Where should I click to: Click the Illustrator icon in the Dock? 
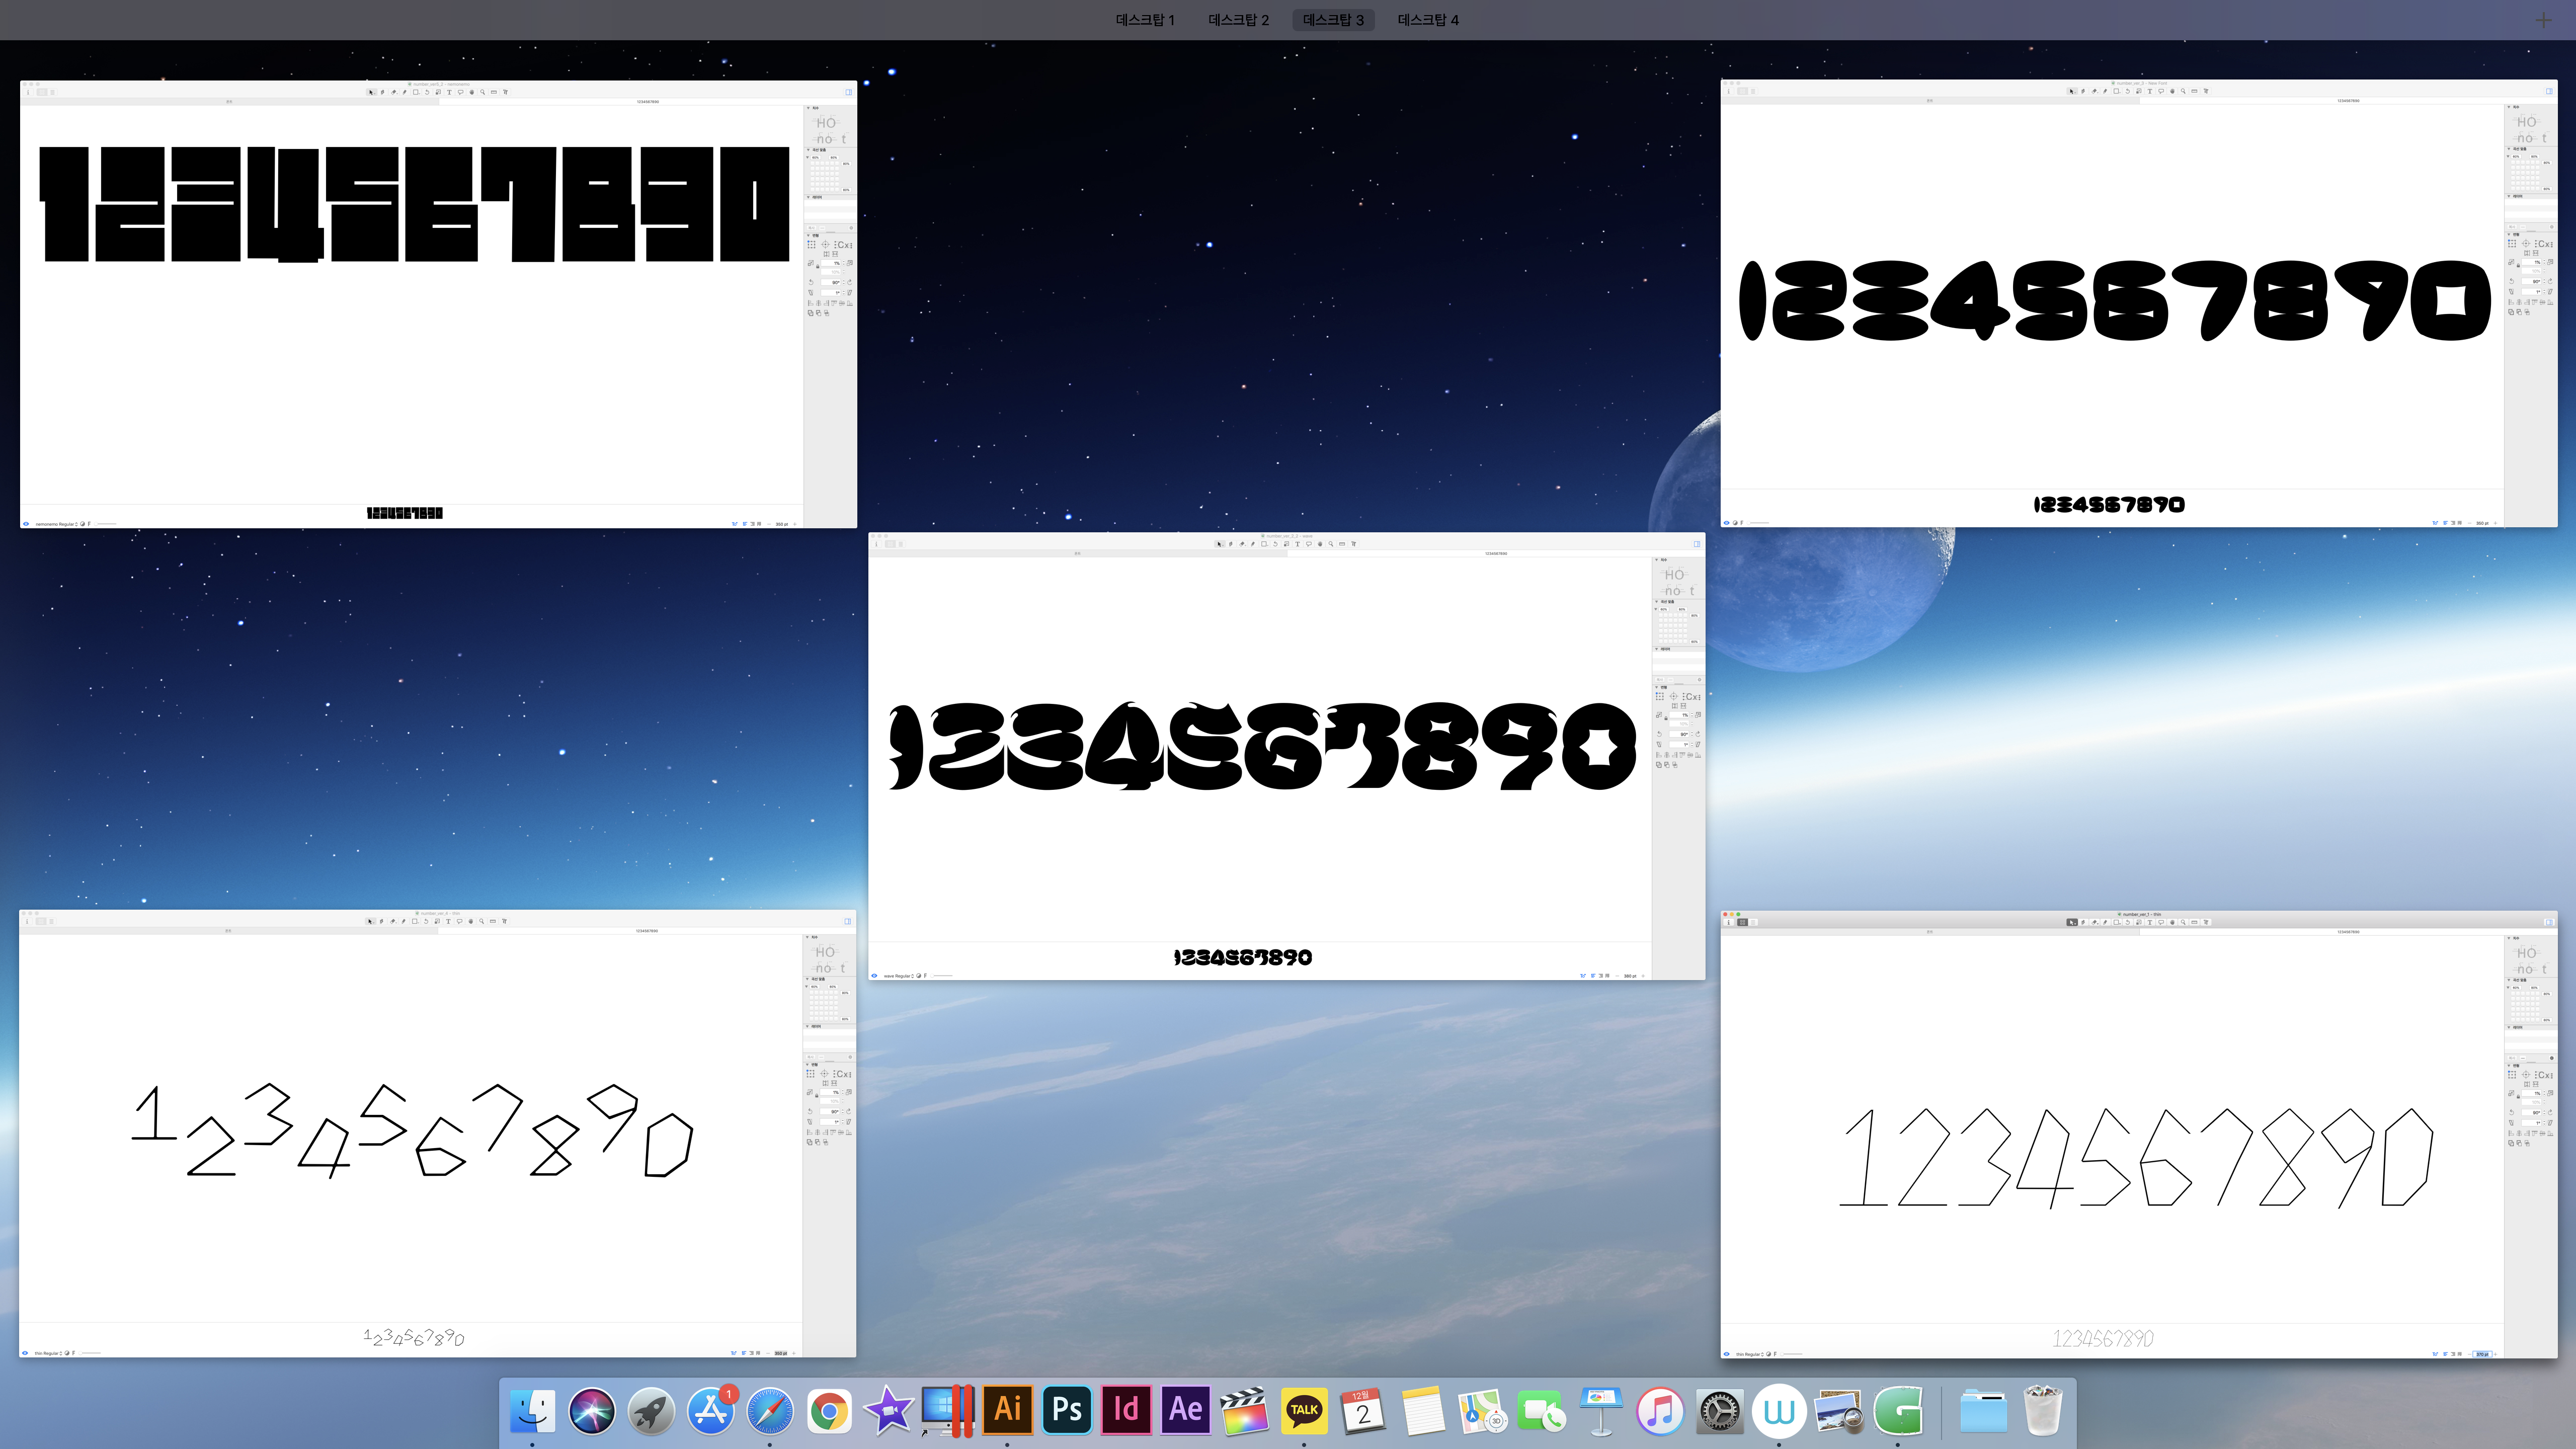click(1007, 1410)
